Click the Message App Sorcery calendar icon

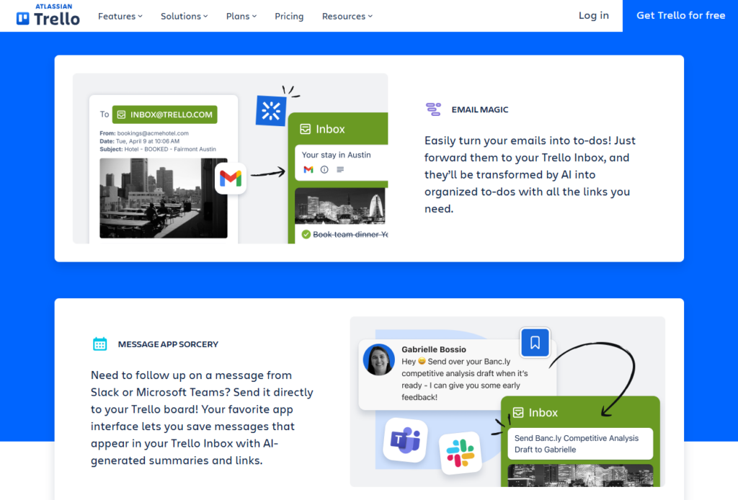(99, 344)
